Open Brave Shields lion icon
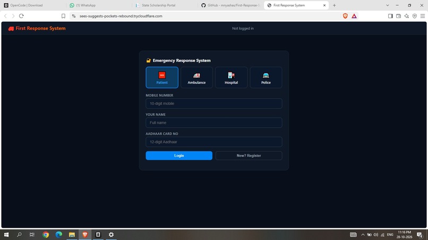This screenshot has height=240, width=428. pos(345,16)
